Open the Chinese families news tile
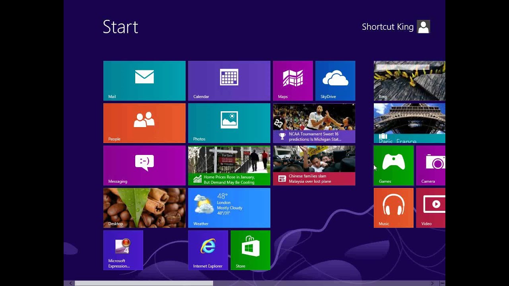Image resolution: width=509 pixels, height=286 pixels. (314, 166)
